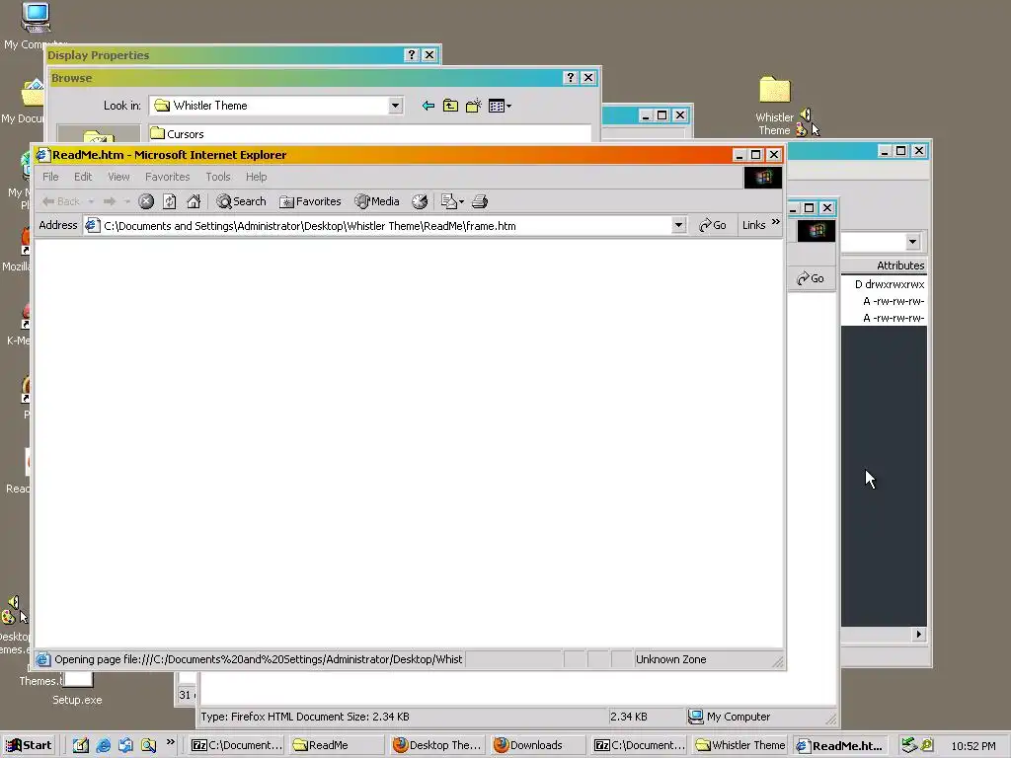Open the Favorites toolbar button

[310, 201]
